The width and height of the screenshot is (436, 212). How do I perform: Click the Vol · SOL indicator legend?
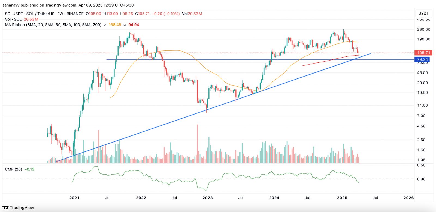[13, 19]
